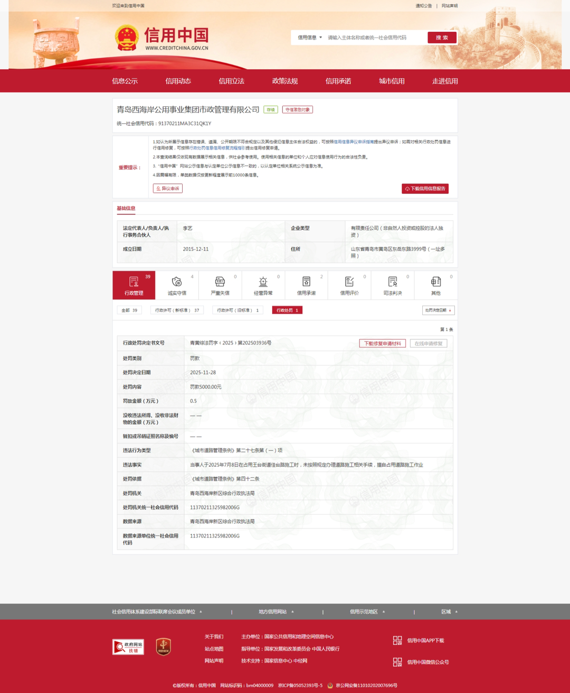
Task: Filter by 行政许可（新标准）37 tab
Action: 177,310
